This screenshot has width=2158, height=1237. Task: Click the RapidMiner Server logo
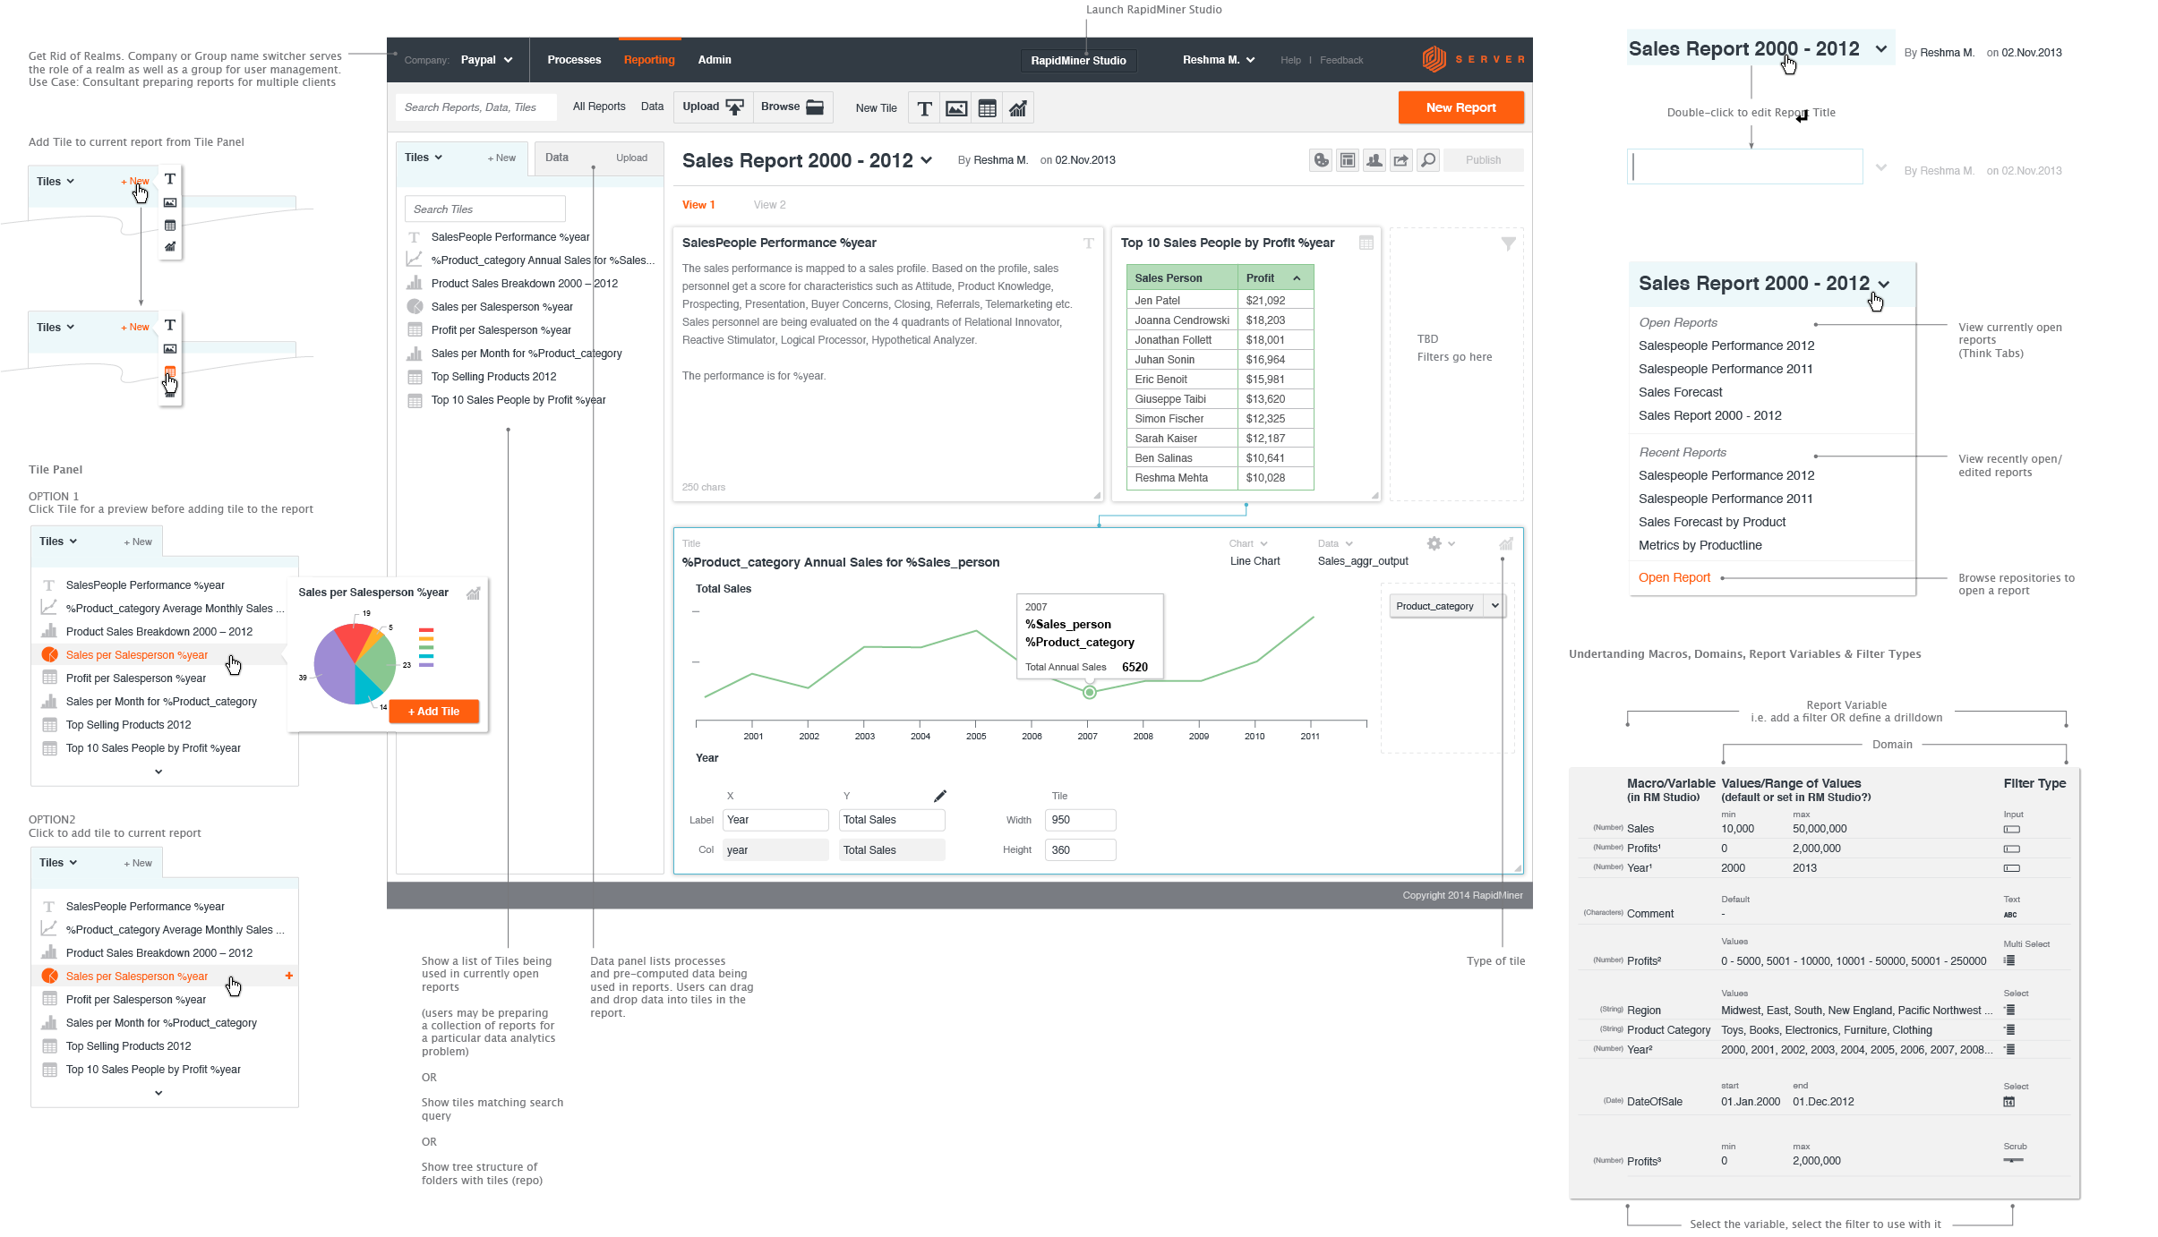pos(1472,59)
